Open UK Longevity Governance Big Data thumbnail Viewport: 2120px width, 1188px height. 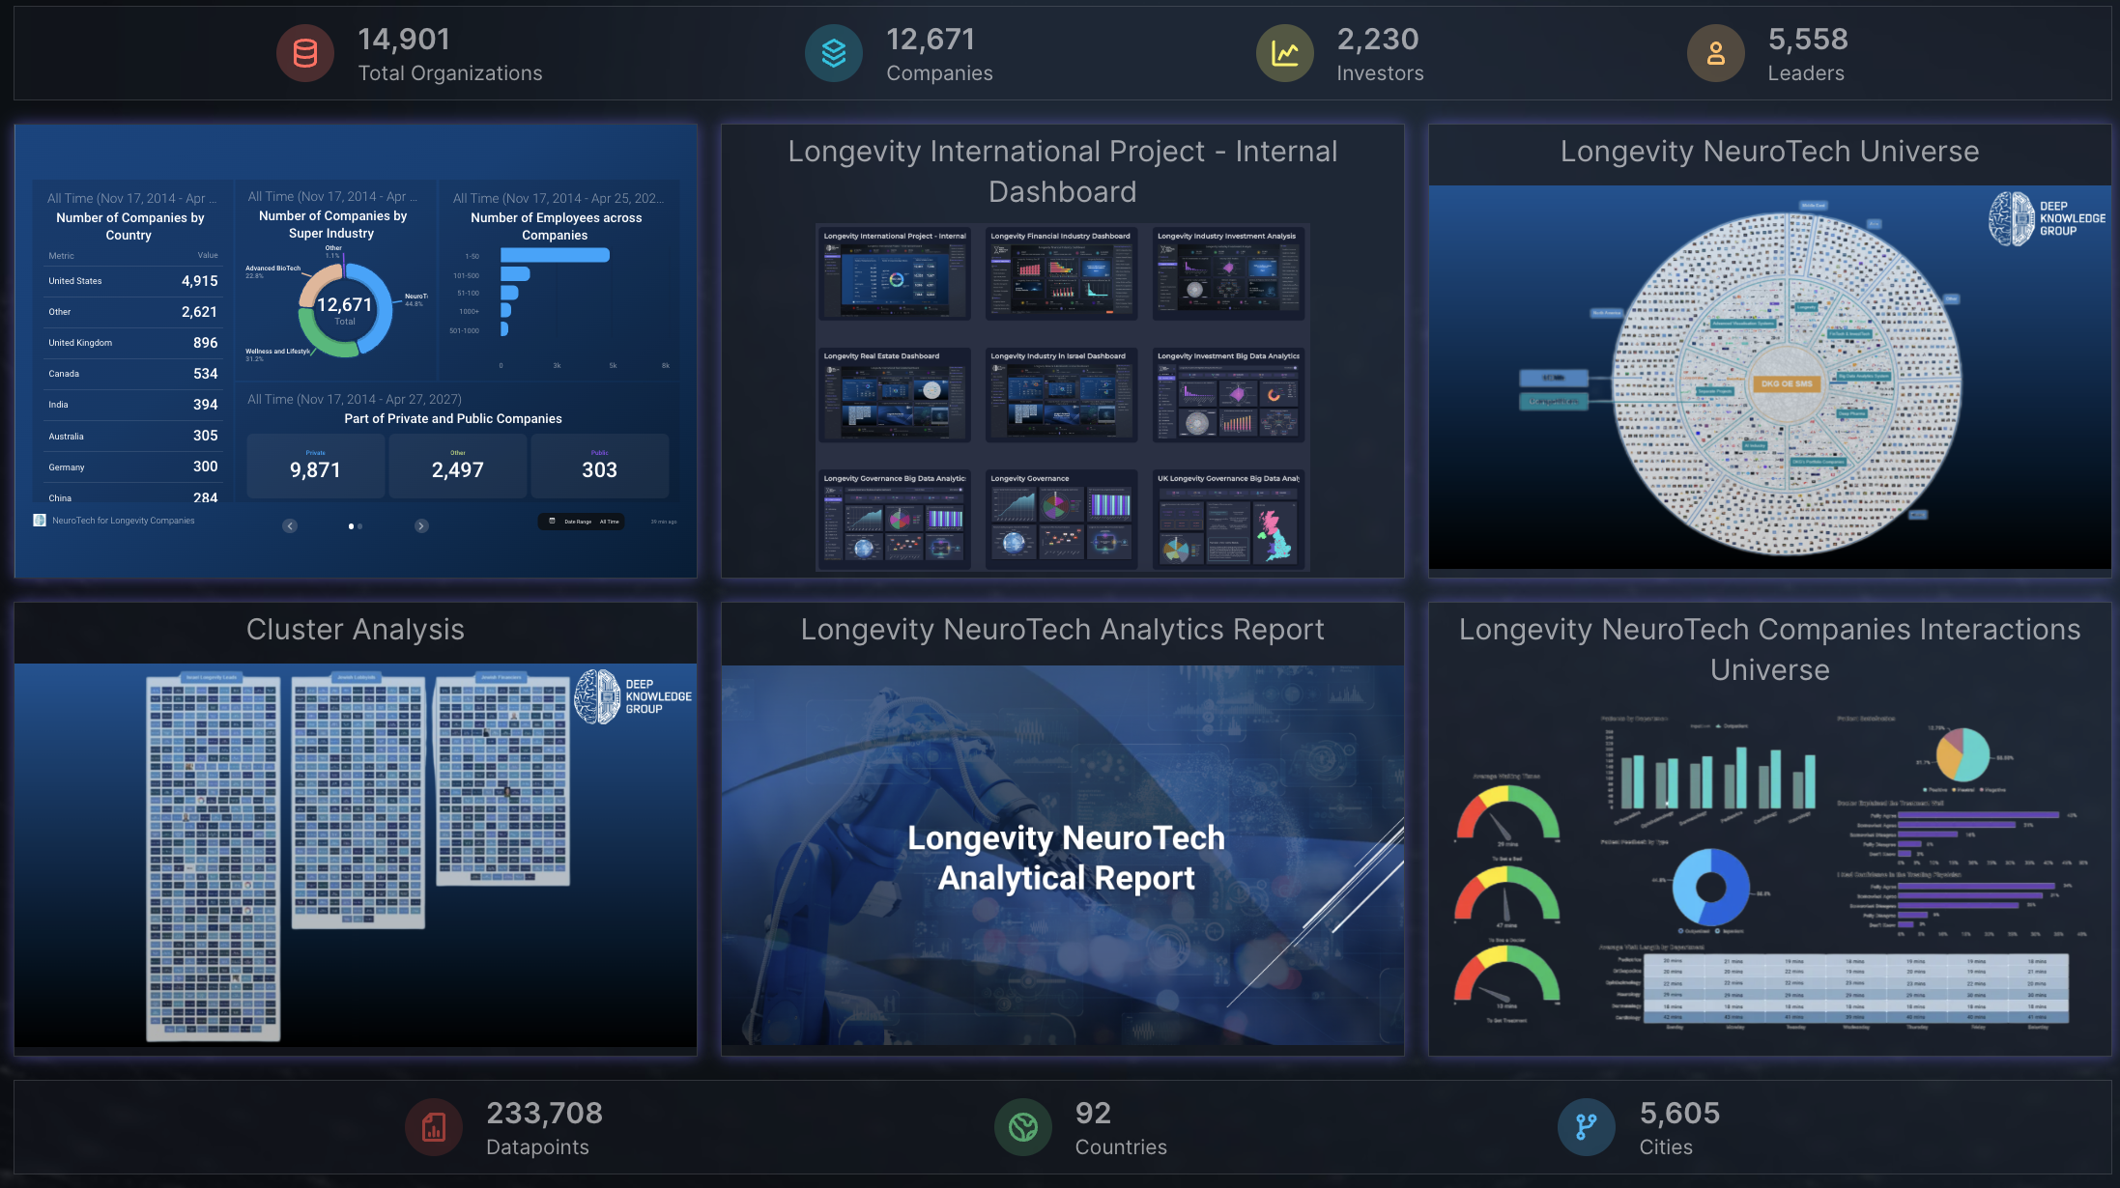1228,518
